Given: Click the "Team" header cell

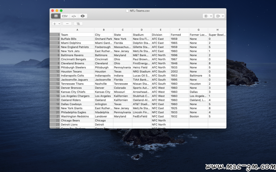Looking at the screenshot, I should [77, 35].
